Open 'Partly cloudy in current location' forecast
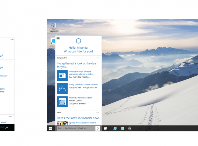This screenshot has width=198, height=146. (x=83, y=85)
